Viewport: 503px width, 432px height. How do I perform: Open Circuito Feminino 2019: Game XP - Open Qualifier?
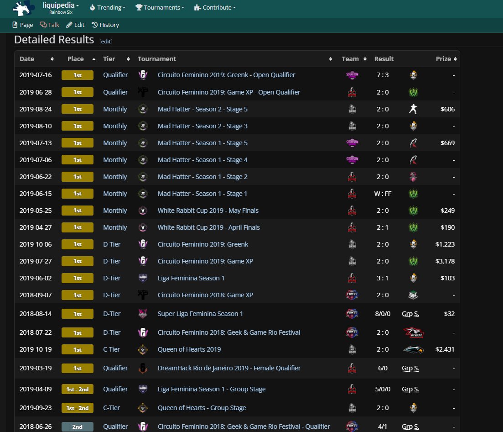click(229, 92)
